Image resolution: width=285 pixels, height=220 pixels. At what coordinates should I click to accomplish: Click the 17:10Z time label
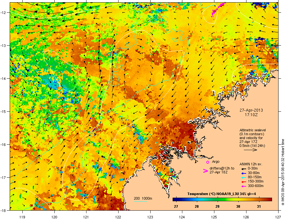coord(251,115)
